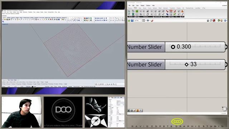Pick green grid Matrix component icon
229x129 pixels.
tap(137, 11)
